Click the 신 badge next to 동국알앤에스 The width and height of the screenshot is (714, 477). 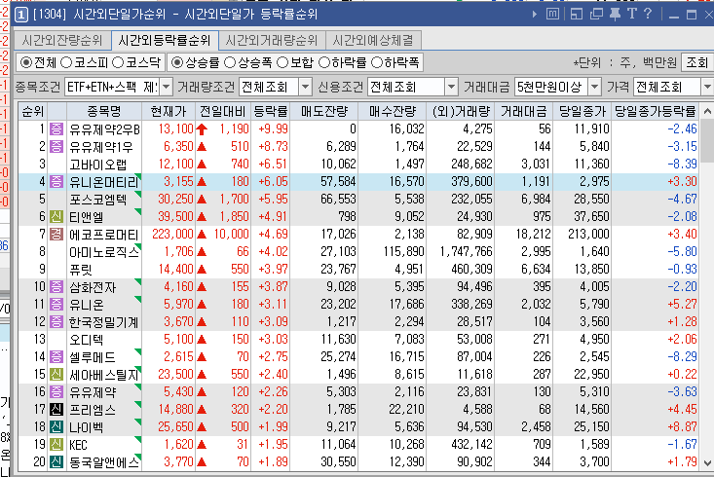pos(56,462)
